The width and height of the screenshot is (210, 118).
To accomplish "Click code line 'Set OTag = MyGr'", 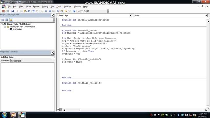I will point(72,62).
